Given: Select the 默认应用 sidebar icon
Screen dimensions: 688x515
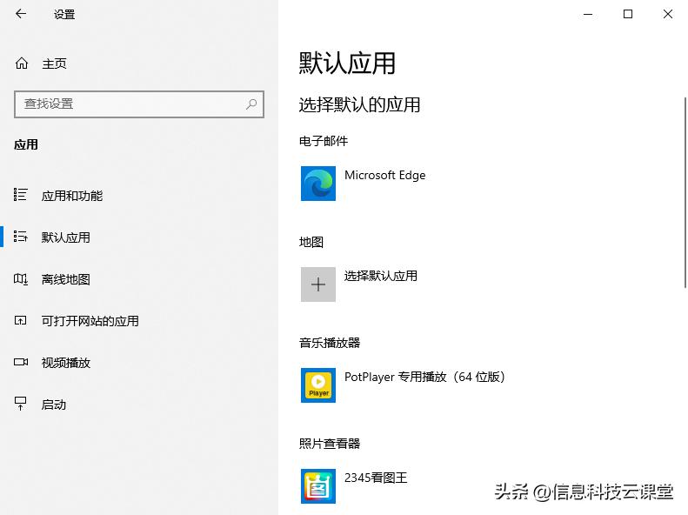Looking at the screenshot, I should pyautogui.click(x=21, y=237).
